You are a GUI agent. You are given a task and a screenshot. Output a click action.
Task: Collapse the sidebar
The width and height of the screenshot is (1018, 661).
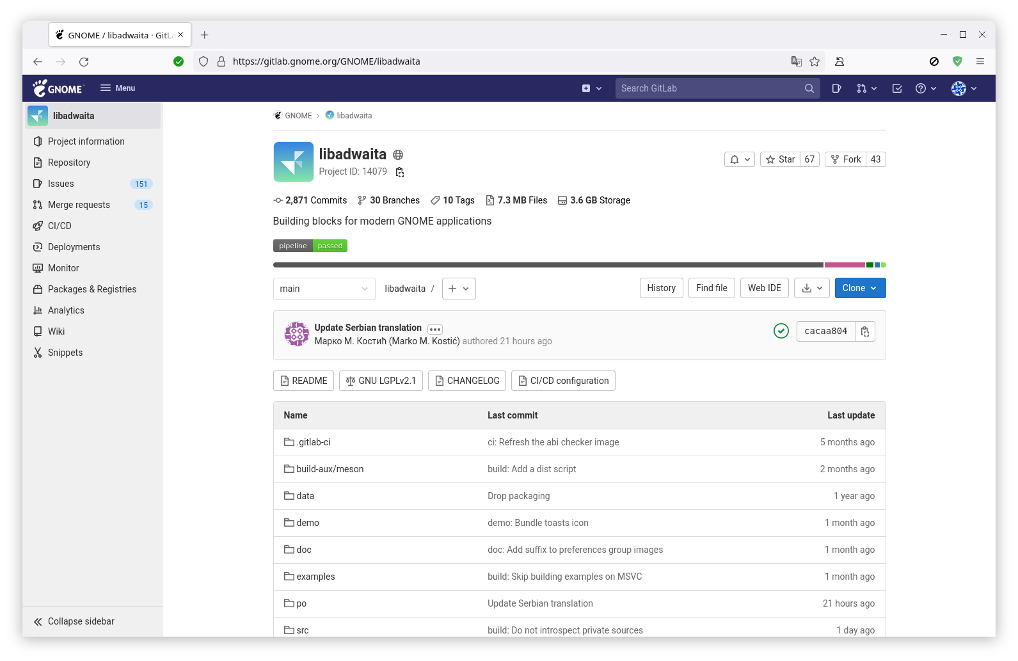(x=74, y=621)
